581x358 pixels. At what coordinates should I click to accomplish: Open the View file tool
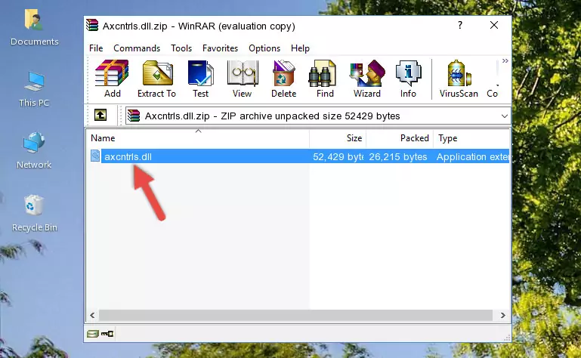pos(243,79)
